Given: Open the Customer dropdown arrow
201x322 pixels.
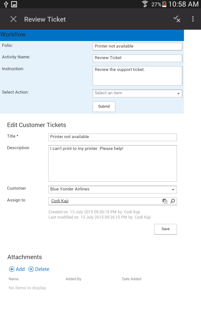Looking at the screenshot, I should pyautogui.click(x=173, y=190).
